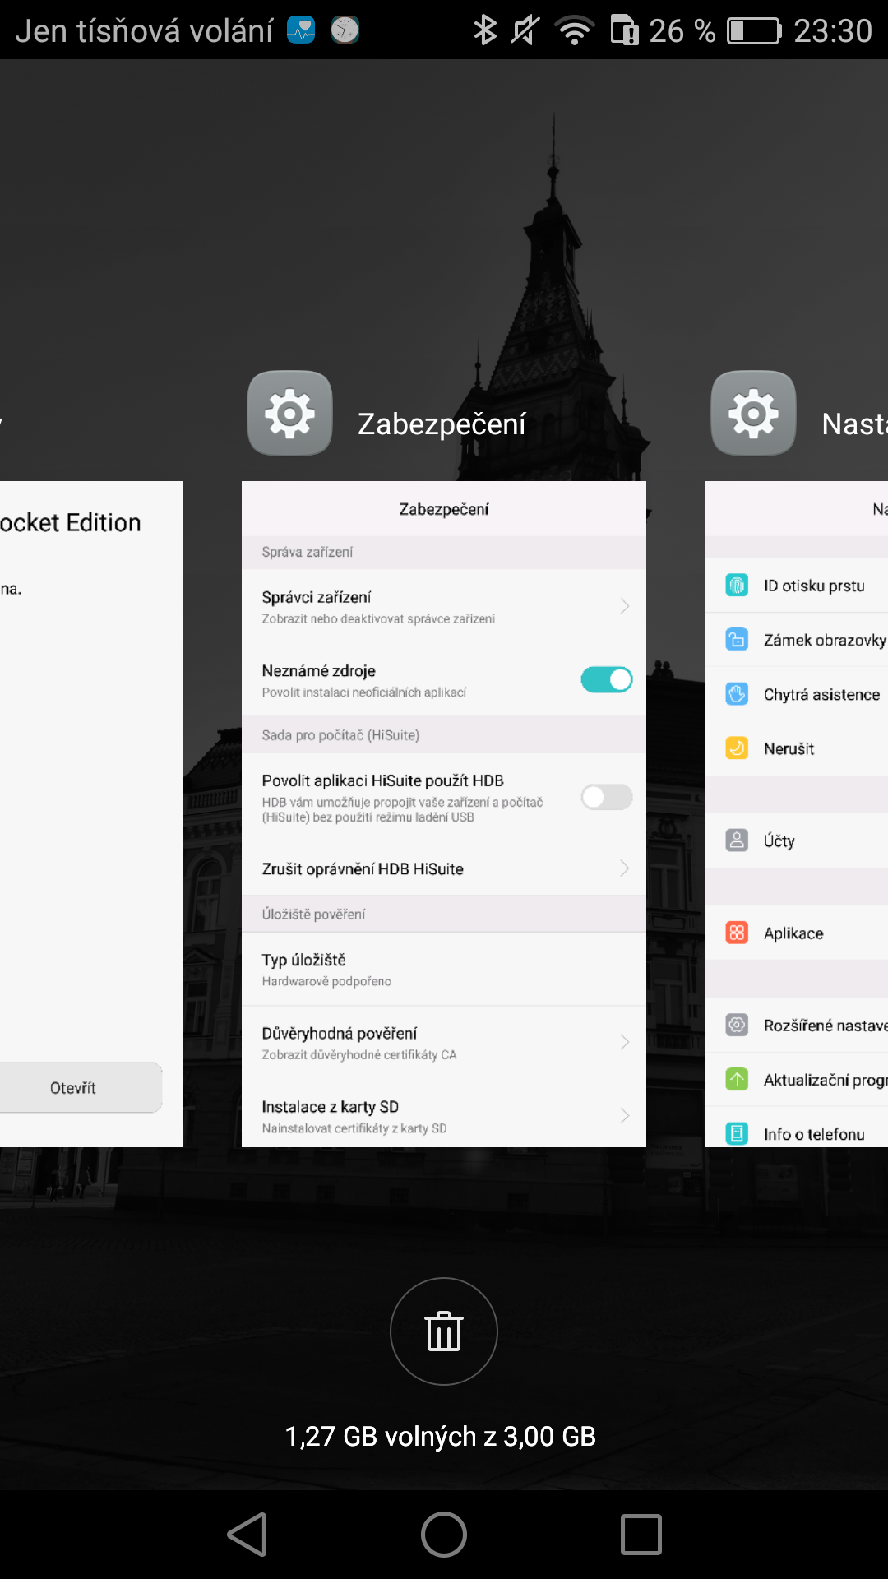The image size is (888, 1579).
Task: Tap the ID otisku prstu fingerprint icon
Action: point(737,586)
